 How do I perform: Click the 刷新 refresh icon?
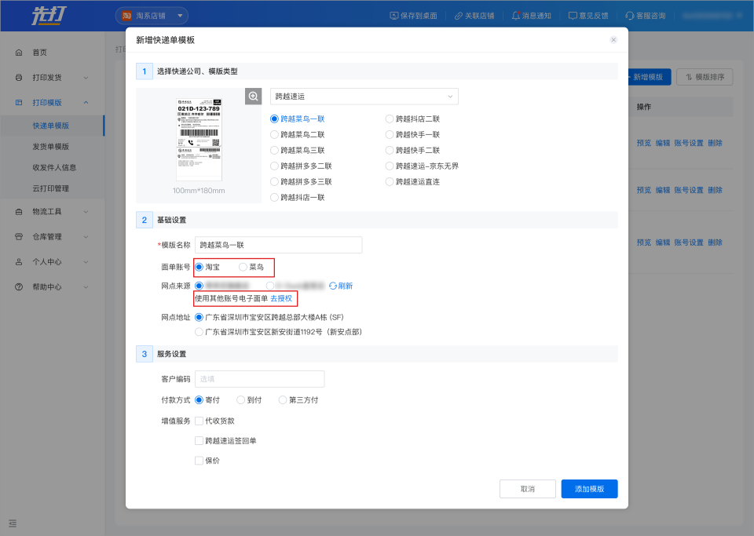tap(333, 286)
